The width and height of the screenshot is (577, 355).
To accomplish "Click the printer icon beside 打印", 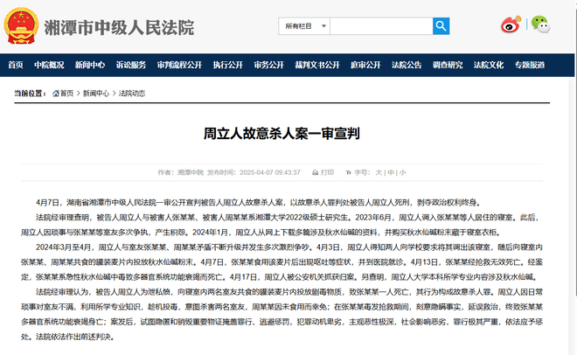I will [x=315, y=172].
